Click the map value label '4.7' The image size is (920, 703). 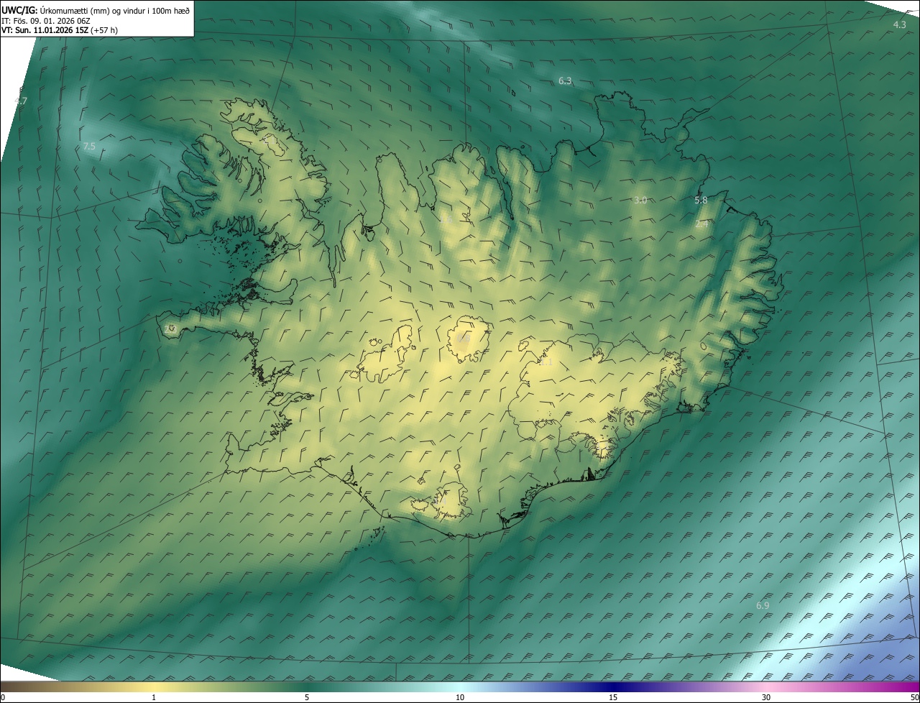[21, 101]
